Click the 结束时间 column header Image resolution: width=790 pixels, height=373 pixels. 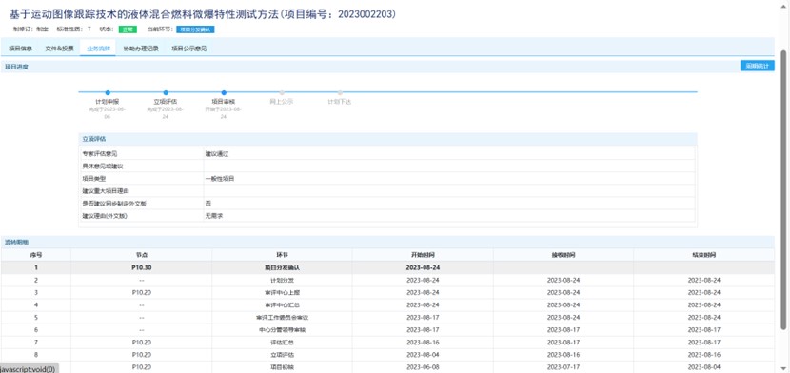pyautogui.click(x=703, y=255)
